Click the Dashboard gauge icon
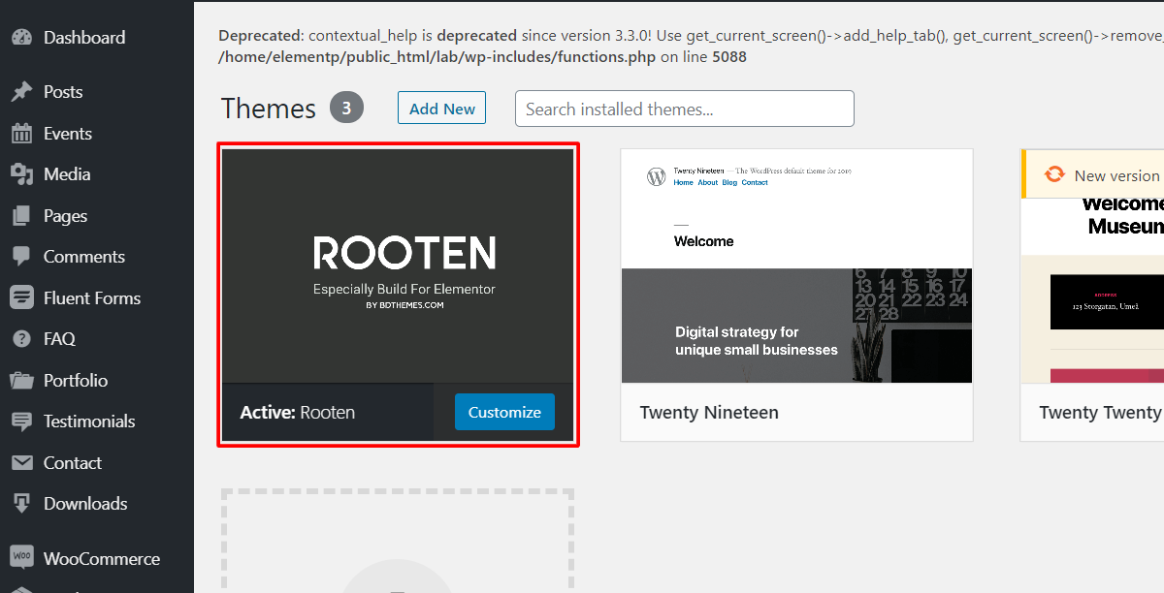 pos(22,38)
